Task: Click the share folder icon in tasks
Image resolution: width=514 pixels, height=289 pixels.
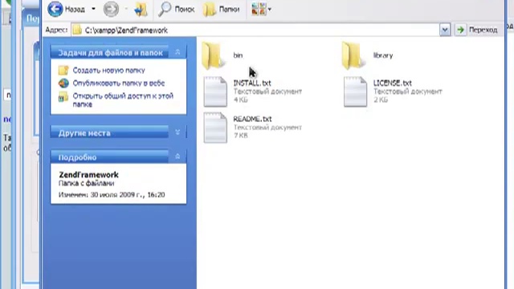Action: 63,96
